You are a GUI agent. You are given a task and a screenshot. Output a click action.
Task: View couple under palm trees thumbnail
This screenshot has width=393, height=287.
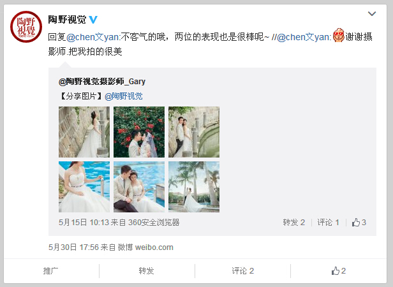coord(194,187)
